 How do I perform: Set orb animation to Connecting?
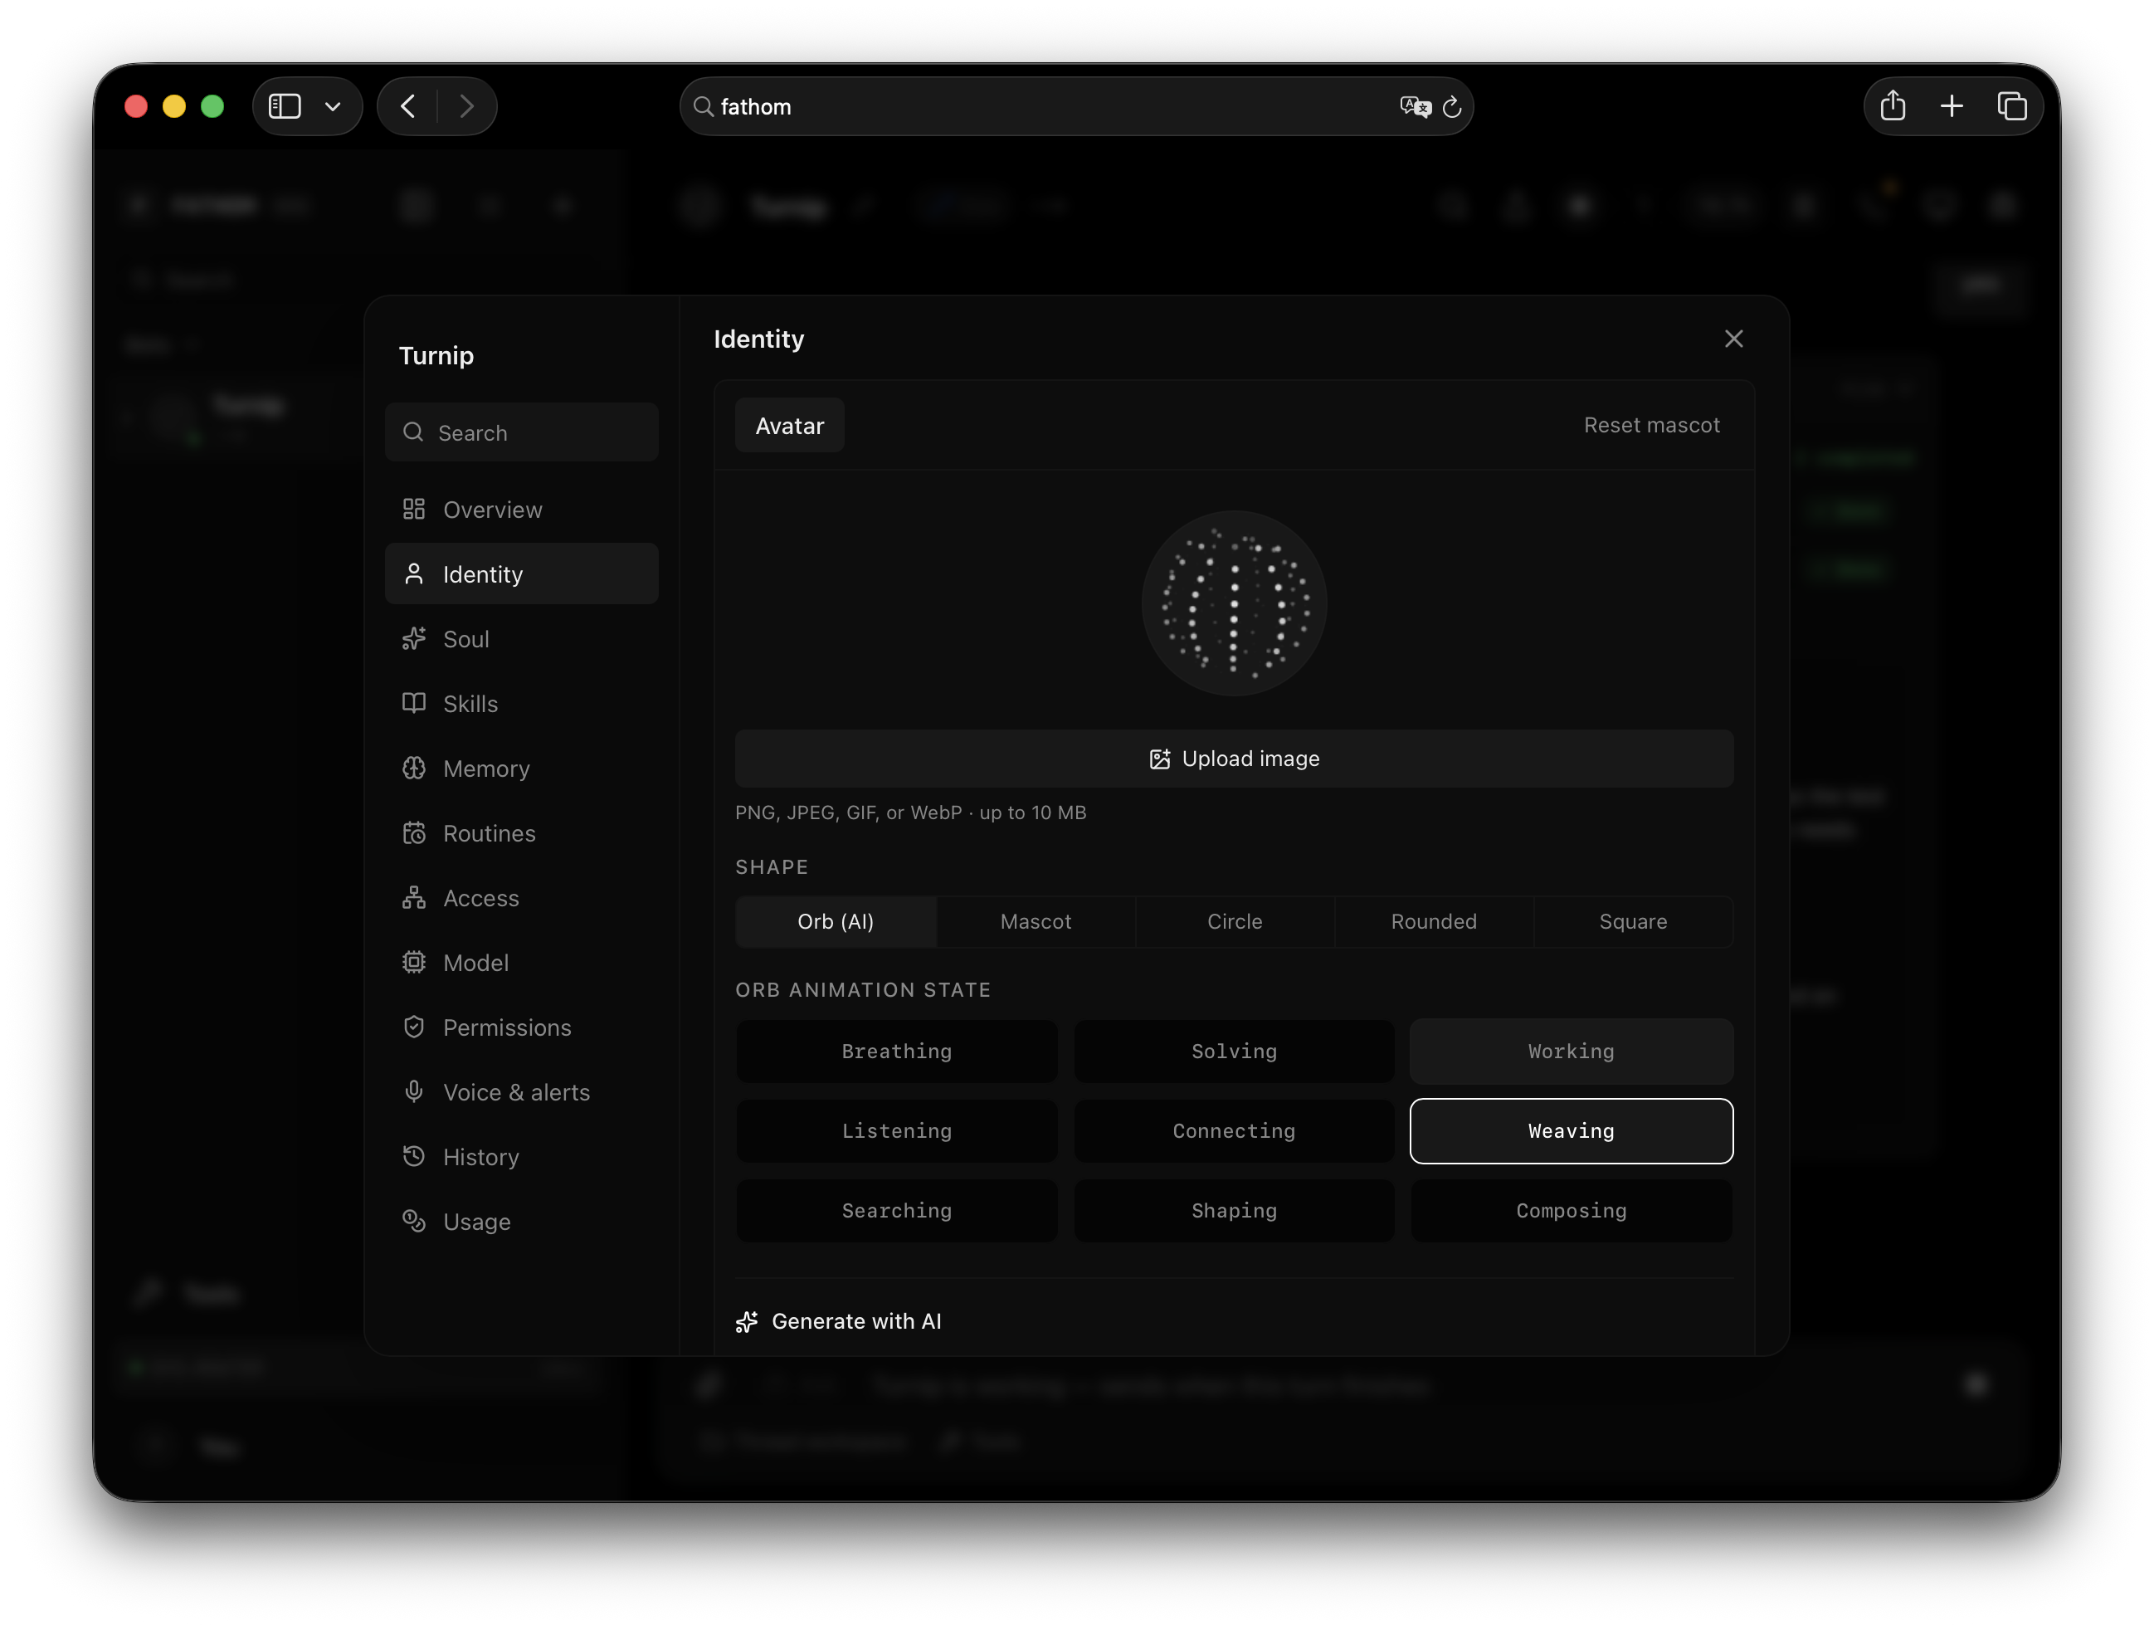(1234, 1131)
